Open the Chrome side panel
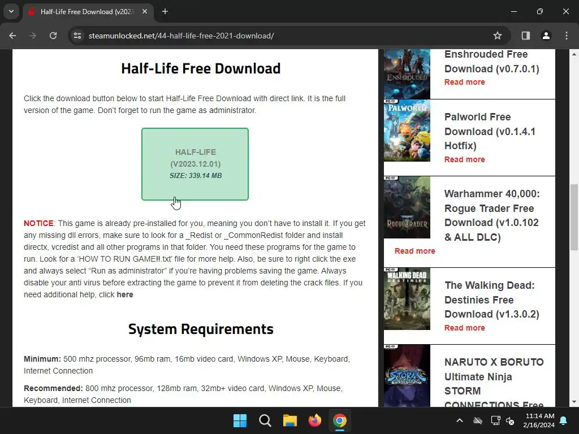The width and height of the screenshot is (579, 434). click(525, 36)
